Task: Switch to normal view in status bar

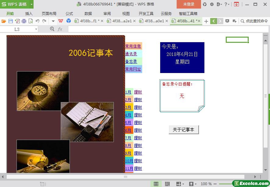Action: pyautogui.click(x=156, y=184)
